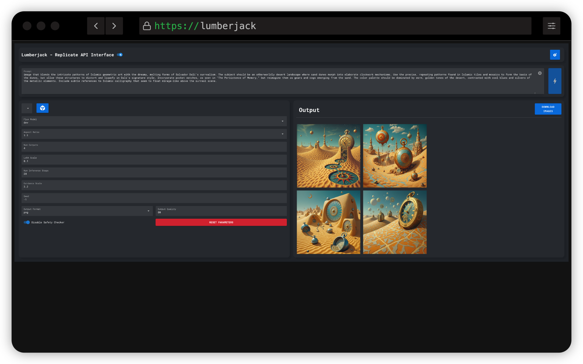Image resolution: width=583 pixels, height=364 pixels.
Task: Toggle the switch beside the Lumberjack title
Action: click(120, 55)
